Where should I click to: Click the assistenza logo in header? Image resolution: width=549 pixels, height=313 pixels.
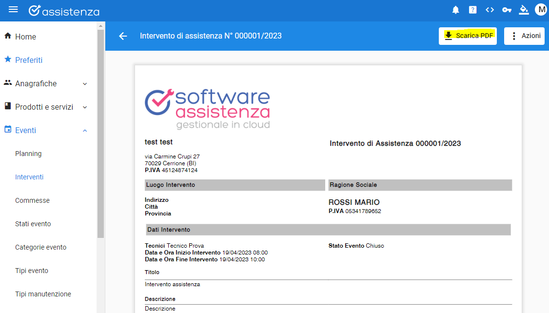64,11
